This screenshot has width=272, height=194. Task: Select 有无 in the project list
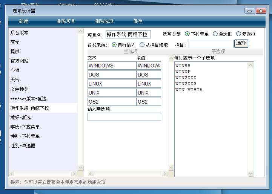43,42
